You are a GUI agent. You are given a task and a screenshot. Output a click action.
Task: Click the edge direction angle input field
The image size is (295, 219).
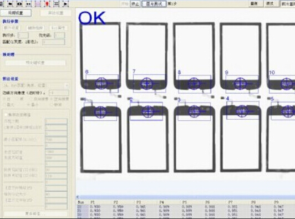(x=59, y=93)
